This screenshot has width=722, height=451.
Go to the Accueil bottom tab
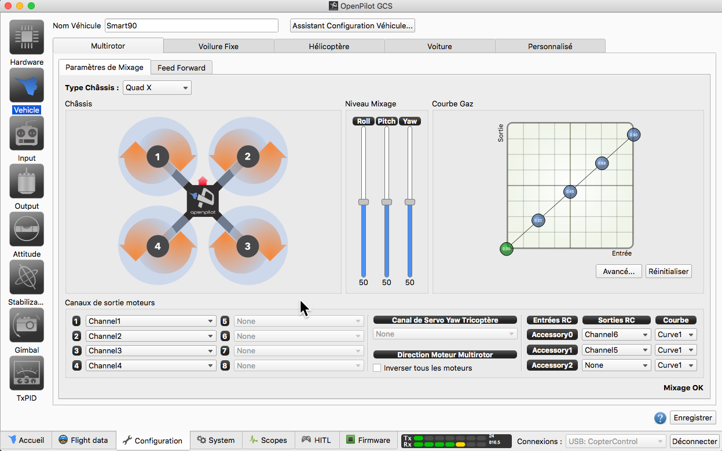27,440
